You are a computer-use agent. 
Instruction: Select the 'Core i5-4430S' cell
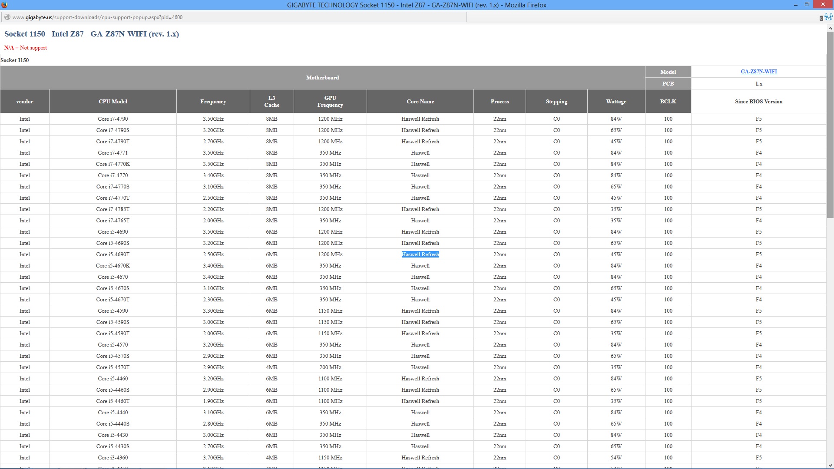(113, 446)
